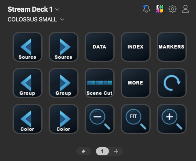Click the circular redo arrow key

click(x=172, y=83)
